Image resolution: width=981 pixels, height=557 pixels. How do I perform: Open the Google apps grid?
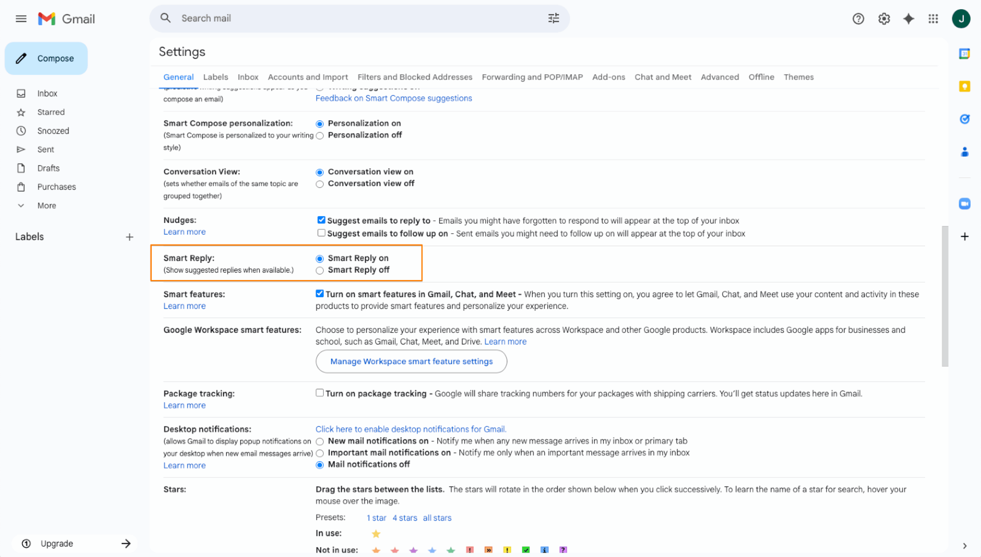[933, 18]
